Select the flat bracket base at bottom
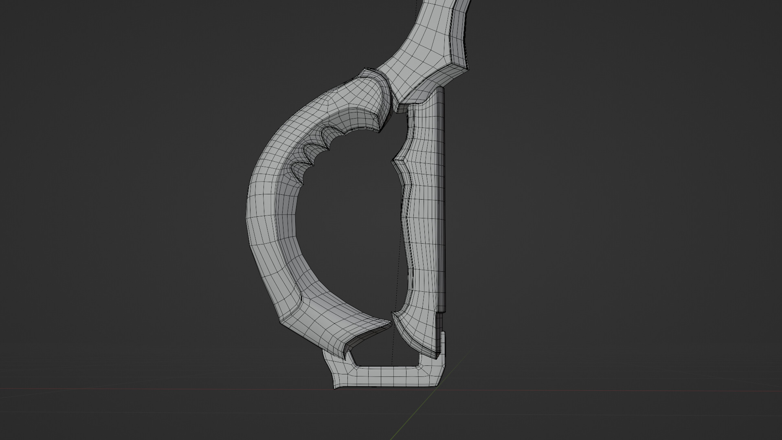Screen dimensions: 782x440 click(x=387, y=377)
